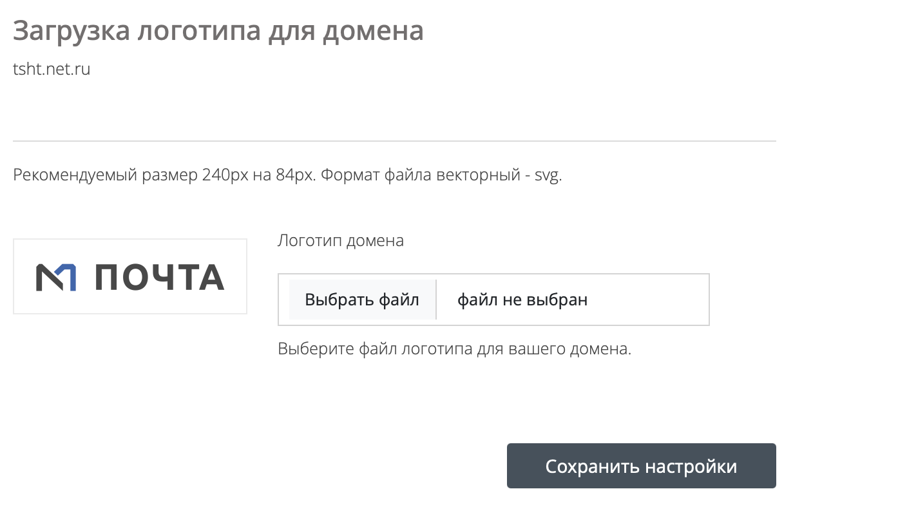Click the blue M emblem in logo preview
Screen dimensions: 898x527
point(56,277)
